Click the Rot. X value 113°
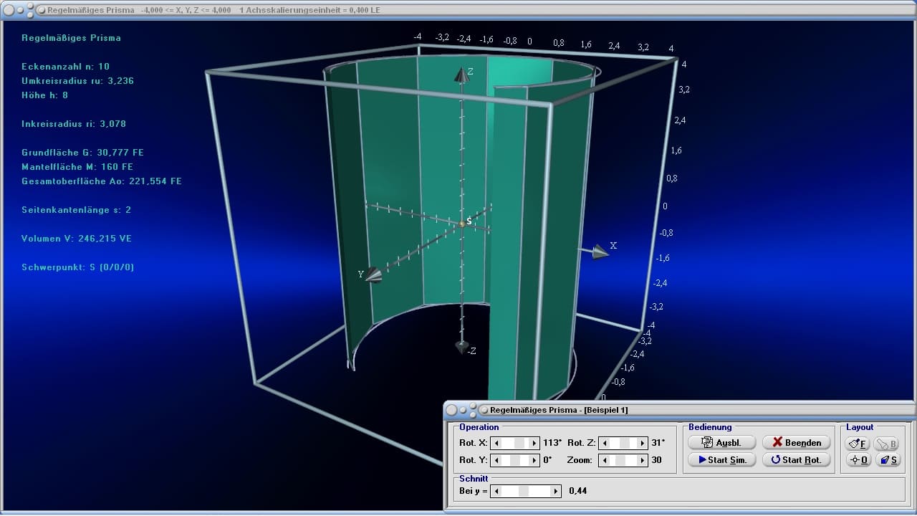The height and width of the screenshot is (516, 917). [x=552, y=443]
